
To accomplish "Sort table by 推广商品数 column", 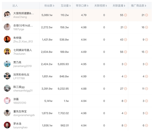I will (x=139, y=6).
